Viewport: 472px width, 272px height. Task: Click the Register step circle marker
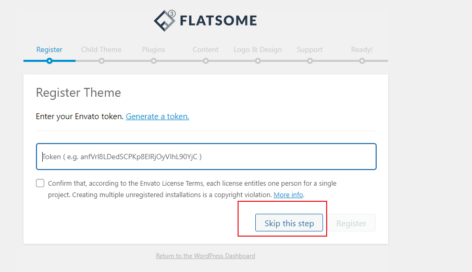(x=49, y=61)
